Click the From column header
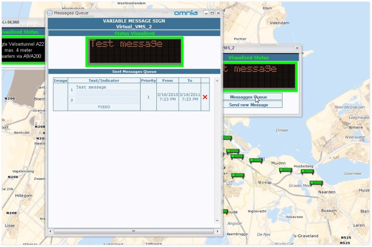372x247 pixels. click(x=168, y=80)
